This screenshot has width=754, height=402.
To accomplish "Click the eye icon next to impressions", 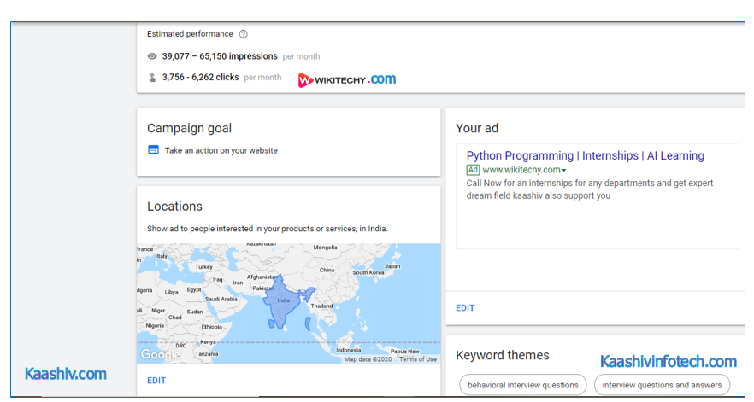I will point(152,56).
